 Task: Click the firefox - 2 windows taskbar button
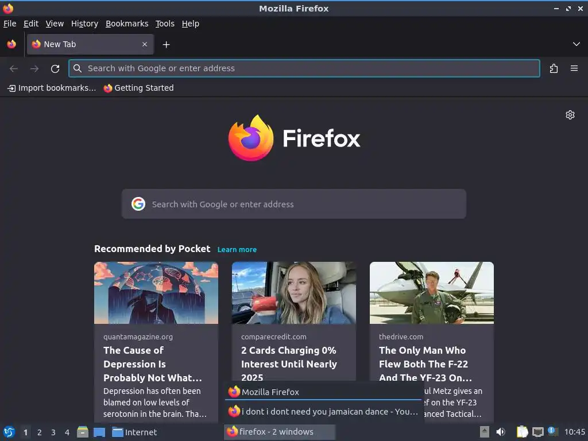[x=280, y=432]
